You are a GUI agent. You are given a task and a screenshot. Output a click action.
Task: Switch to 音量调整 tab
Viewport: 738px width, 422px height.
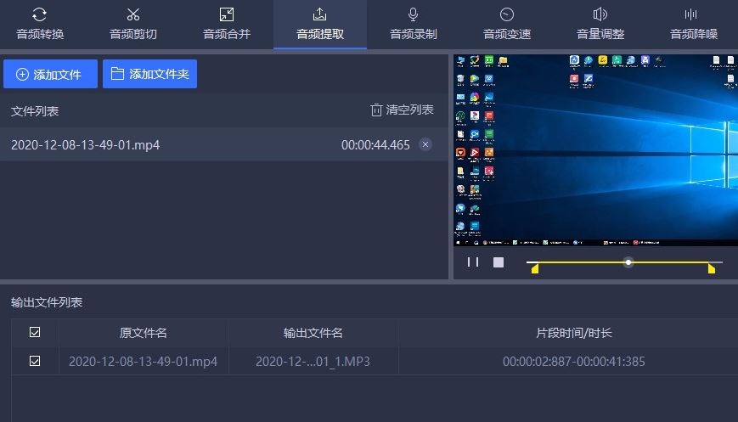point(600,24)
